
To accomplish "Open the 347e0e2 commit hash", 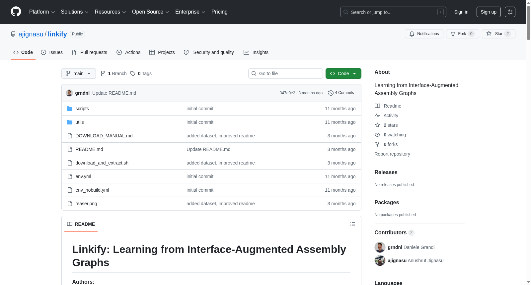I will point(287,93).
